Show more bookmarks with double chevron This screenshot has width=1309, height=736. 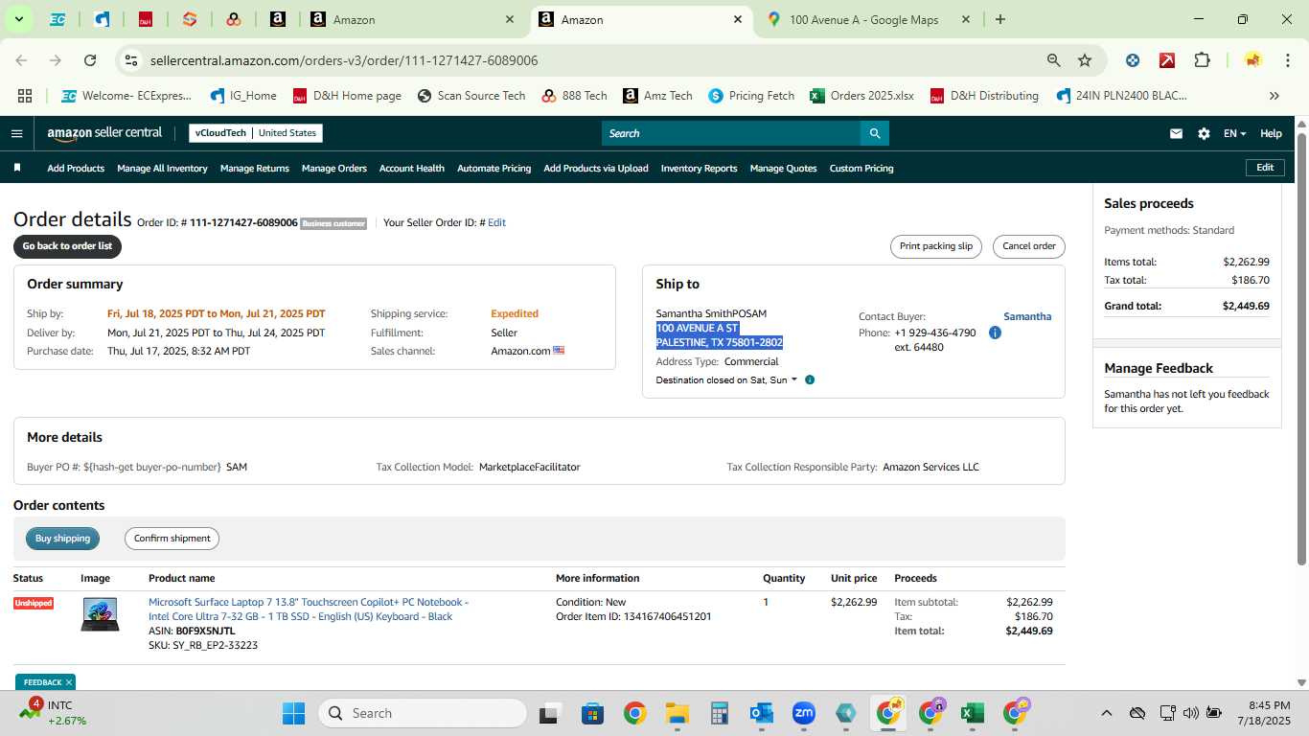[1275, 96]
